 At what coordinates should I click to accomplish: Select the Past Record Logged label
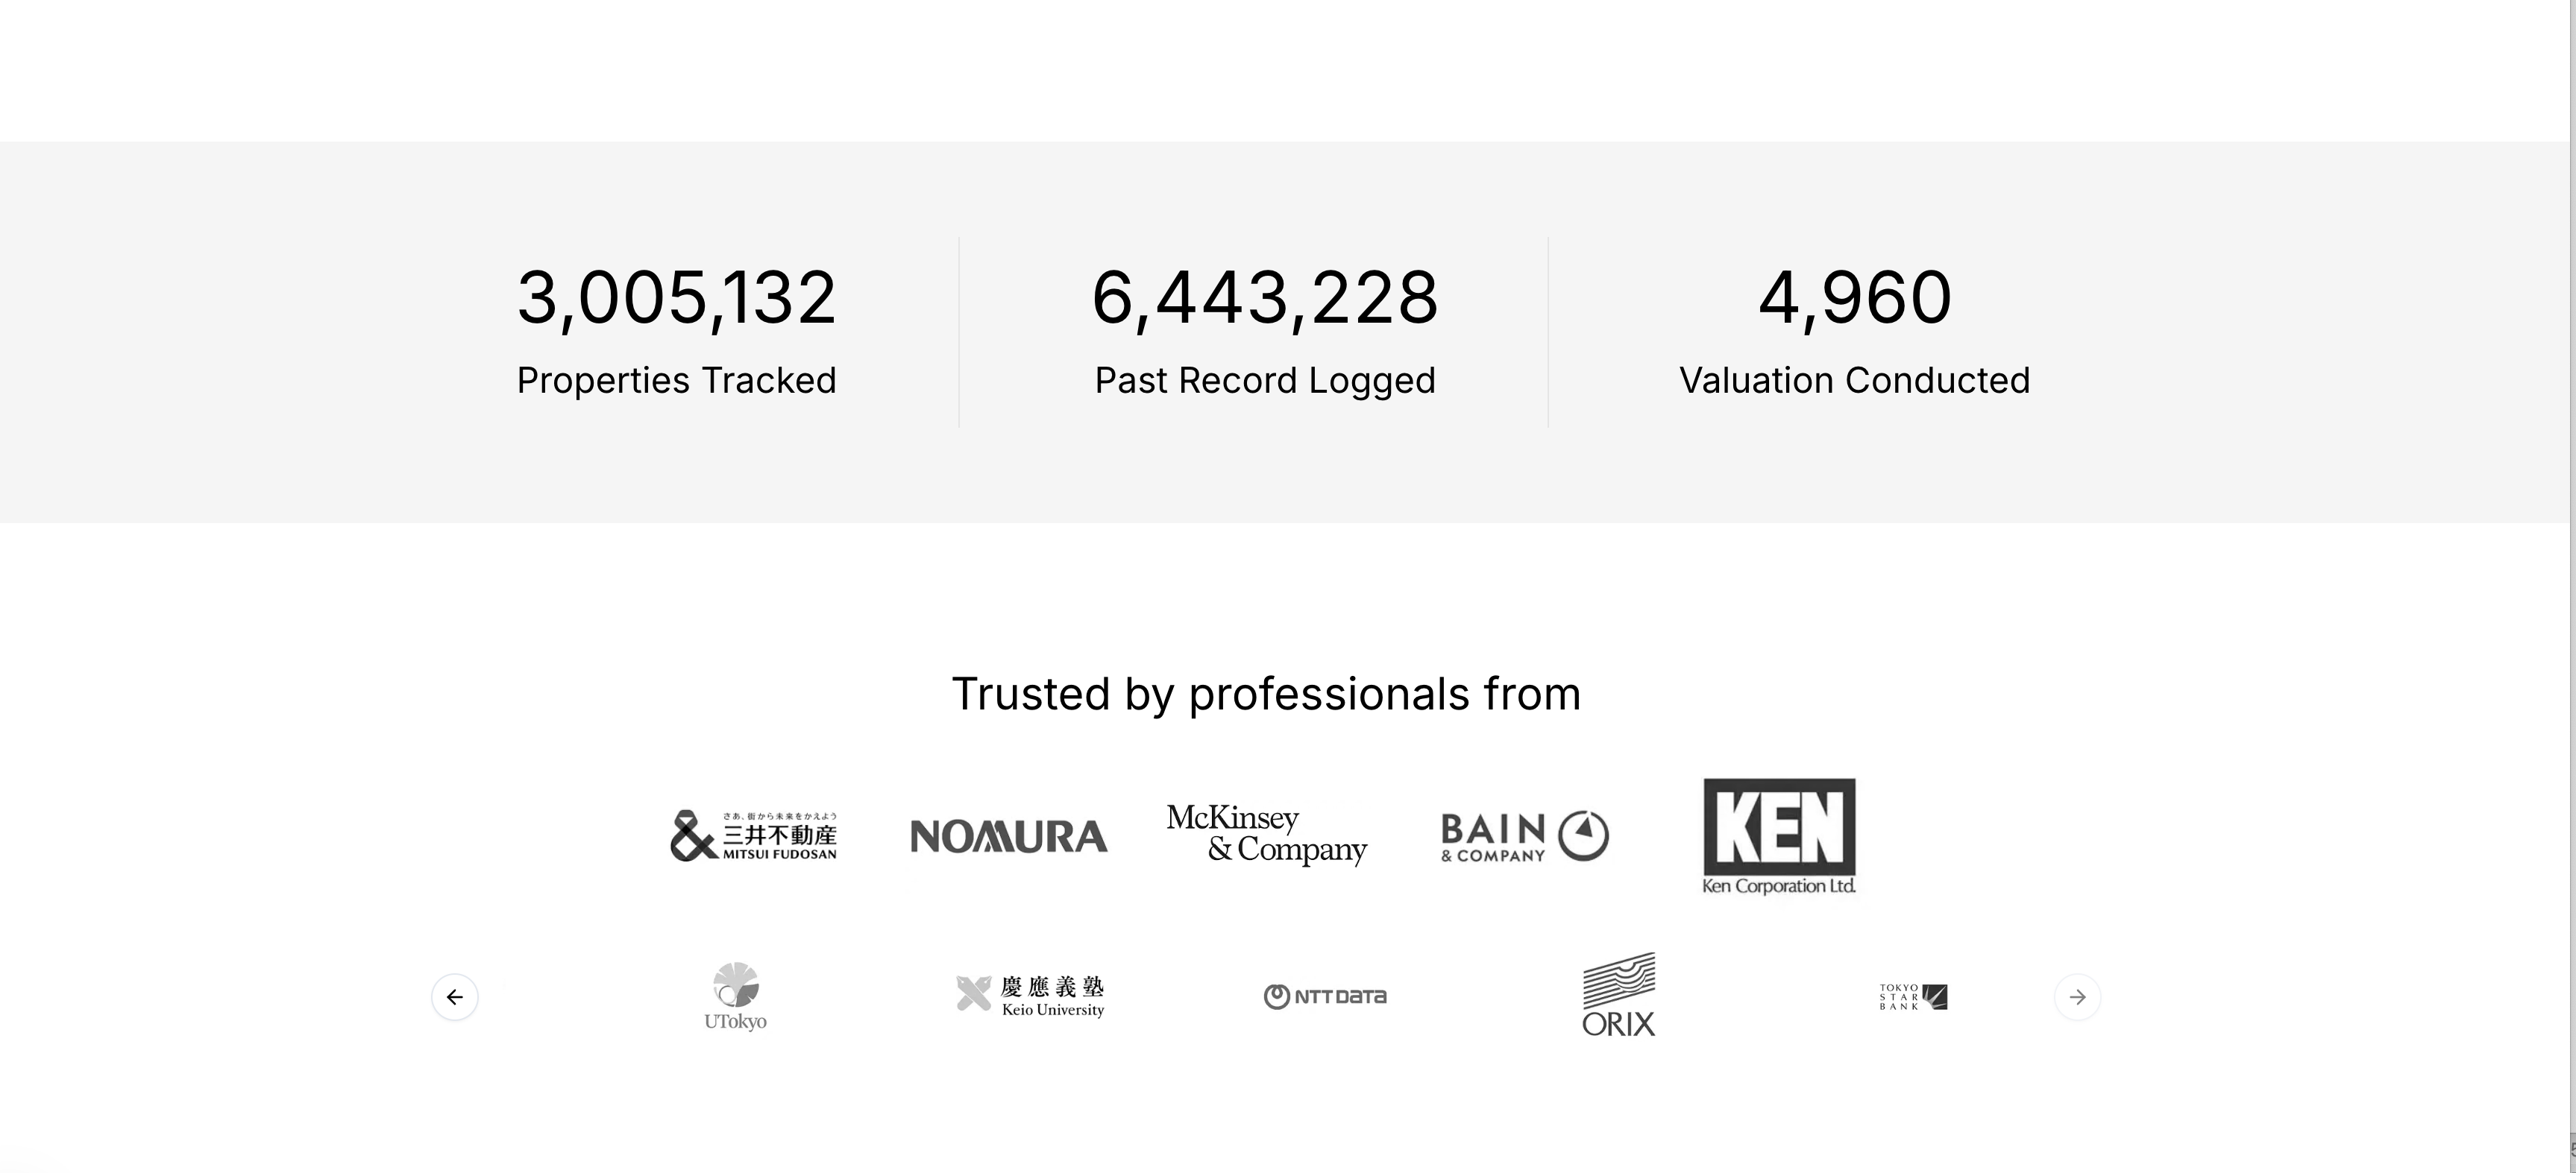[1265, 381]
